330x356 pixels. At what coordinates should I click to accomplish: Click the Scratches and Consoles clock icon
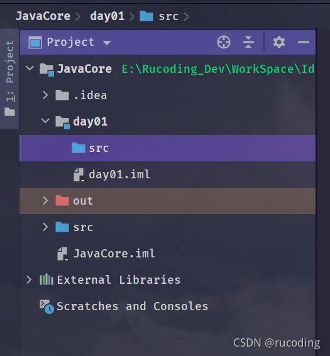(47, 307)
